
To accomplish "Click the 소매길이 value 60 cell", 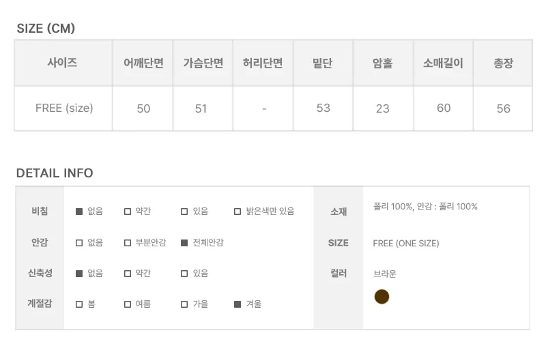I will point(443,108).
